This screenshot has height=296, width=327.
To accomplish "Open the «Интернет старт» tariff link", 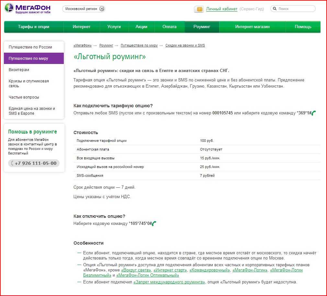I will coord(170,270).
